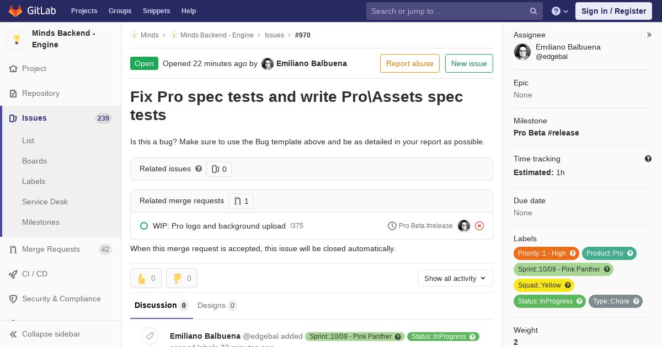Click the Time tracking help icon
Screen dimensions: 662x347
(x=648, y=159)
